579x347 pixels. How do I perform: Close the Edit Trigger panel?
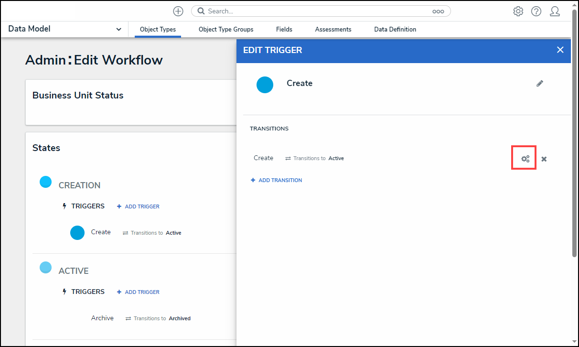[x=560, y=50]
